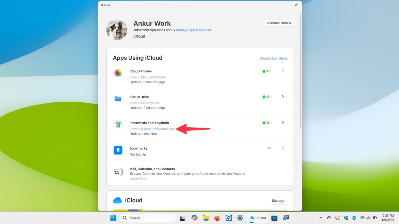Click Updated Just Now status text
The image size is (399, 224).
coord(143,134)
